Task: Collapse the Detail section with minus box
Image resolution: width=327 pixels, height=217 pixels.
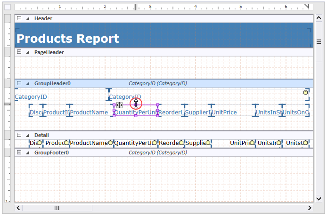Action: pos(19,135)
